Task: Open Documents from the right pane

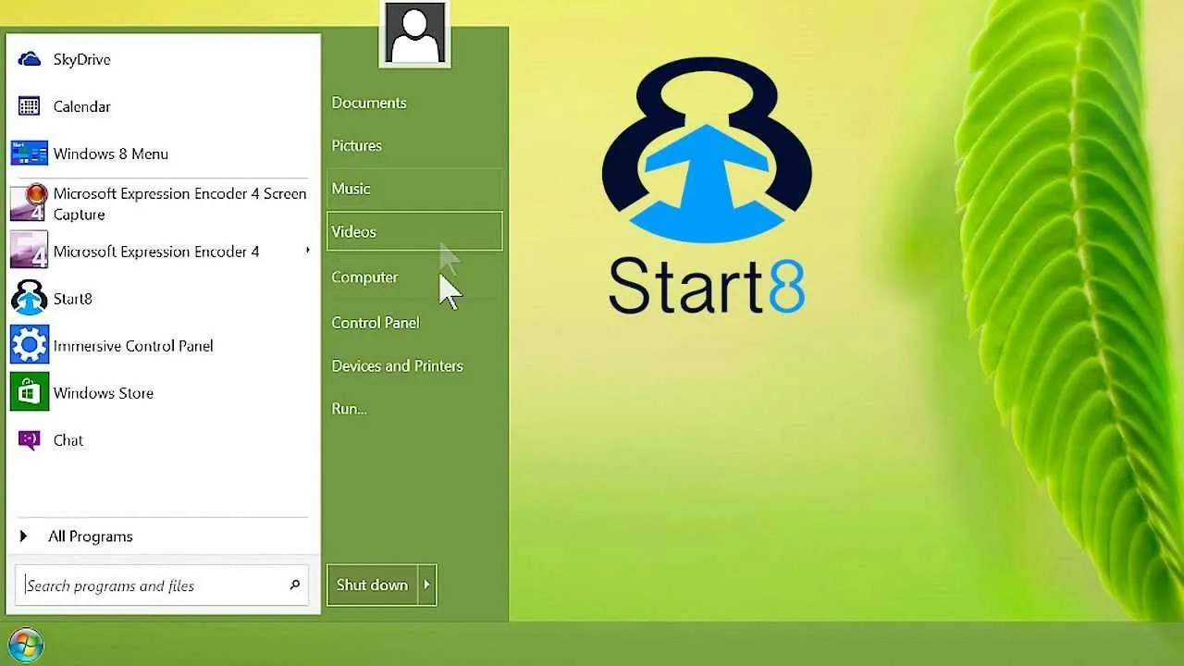Action: 369,103
